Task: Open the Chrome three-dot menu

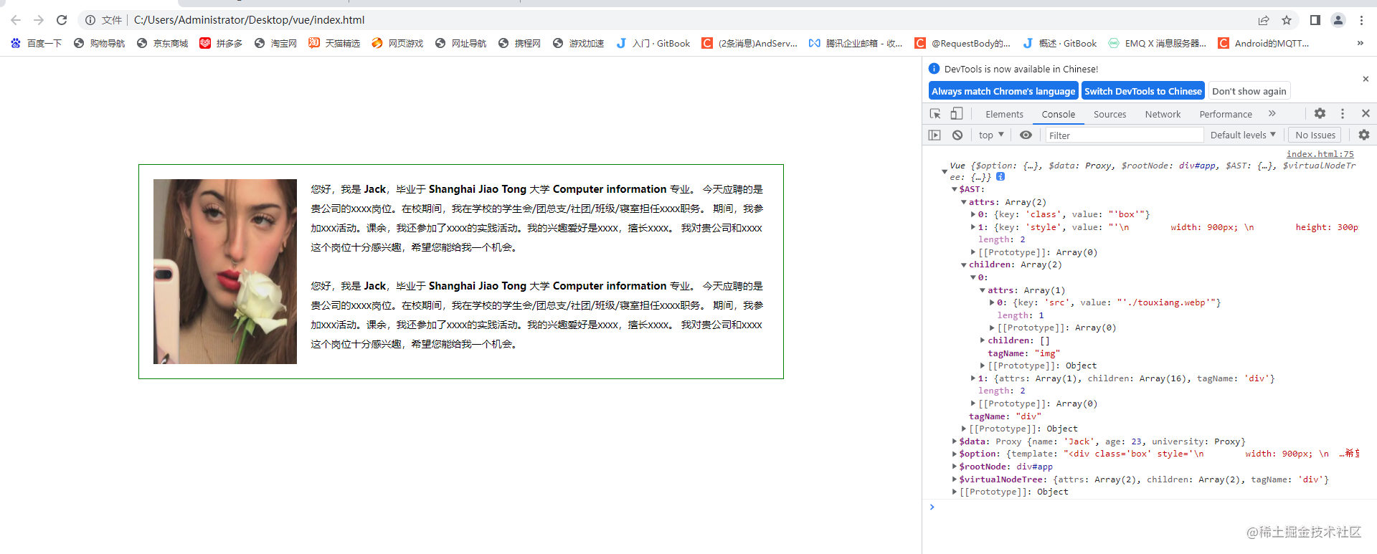Action: pyautogui.click(x=1361, y=20)
